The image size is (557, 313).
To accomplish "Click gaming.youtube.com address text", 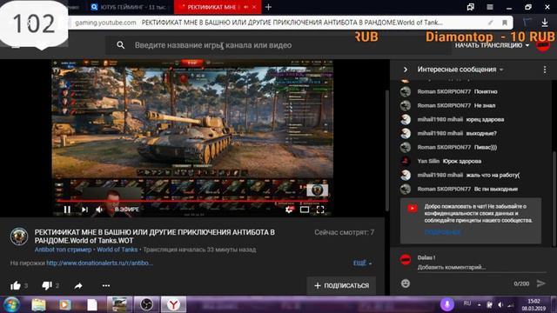I will pyautogui.click(x=105, y=23).
